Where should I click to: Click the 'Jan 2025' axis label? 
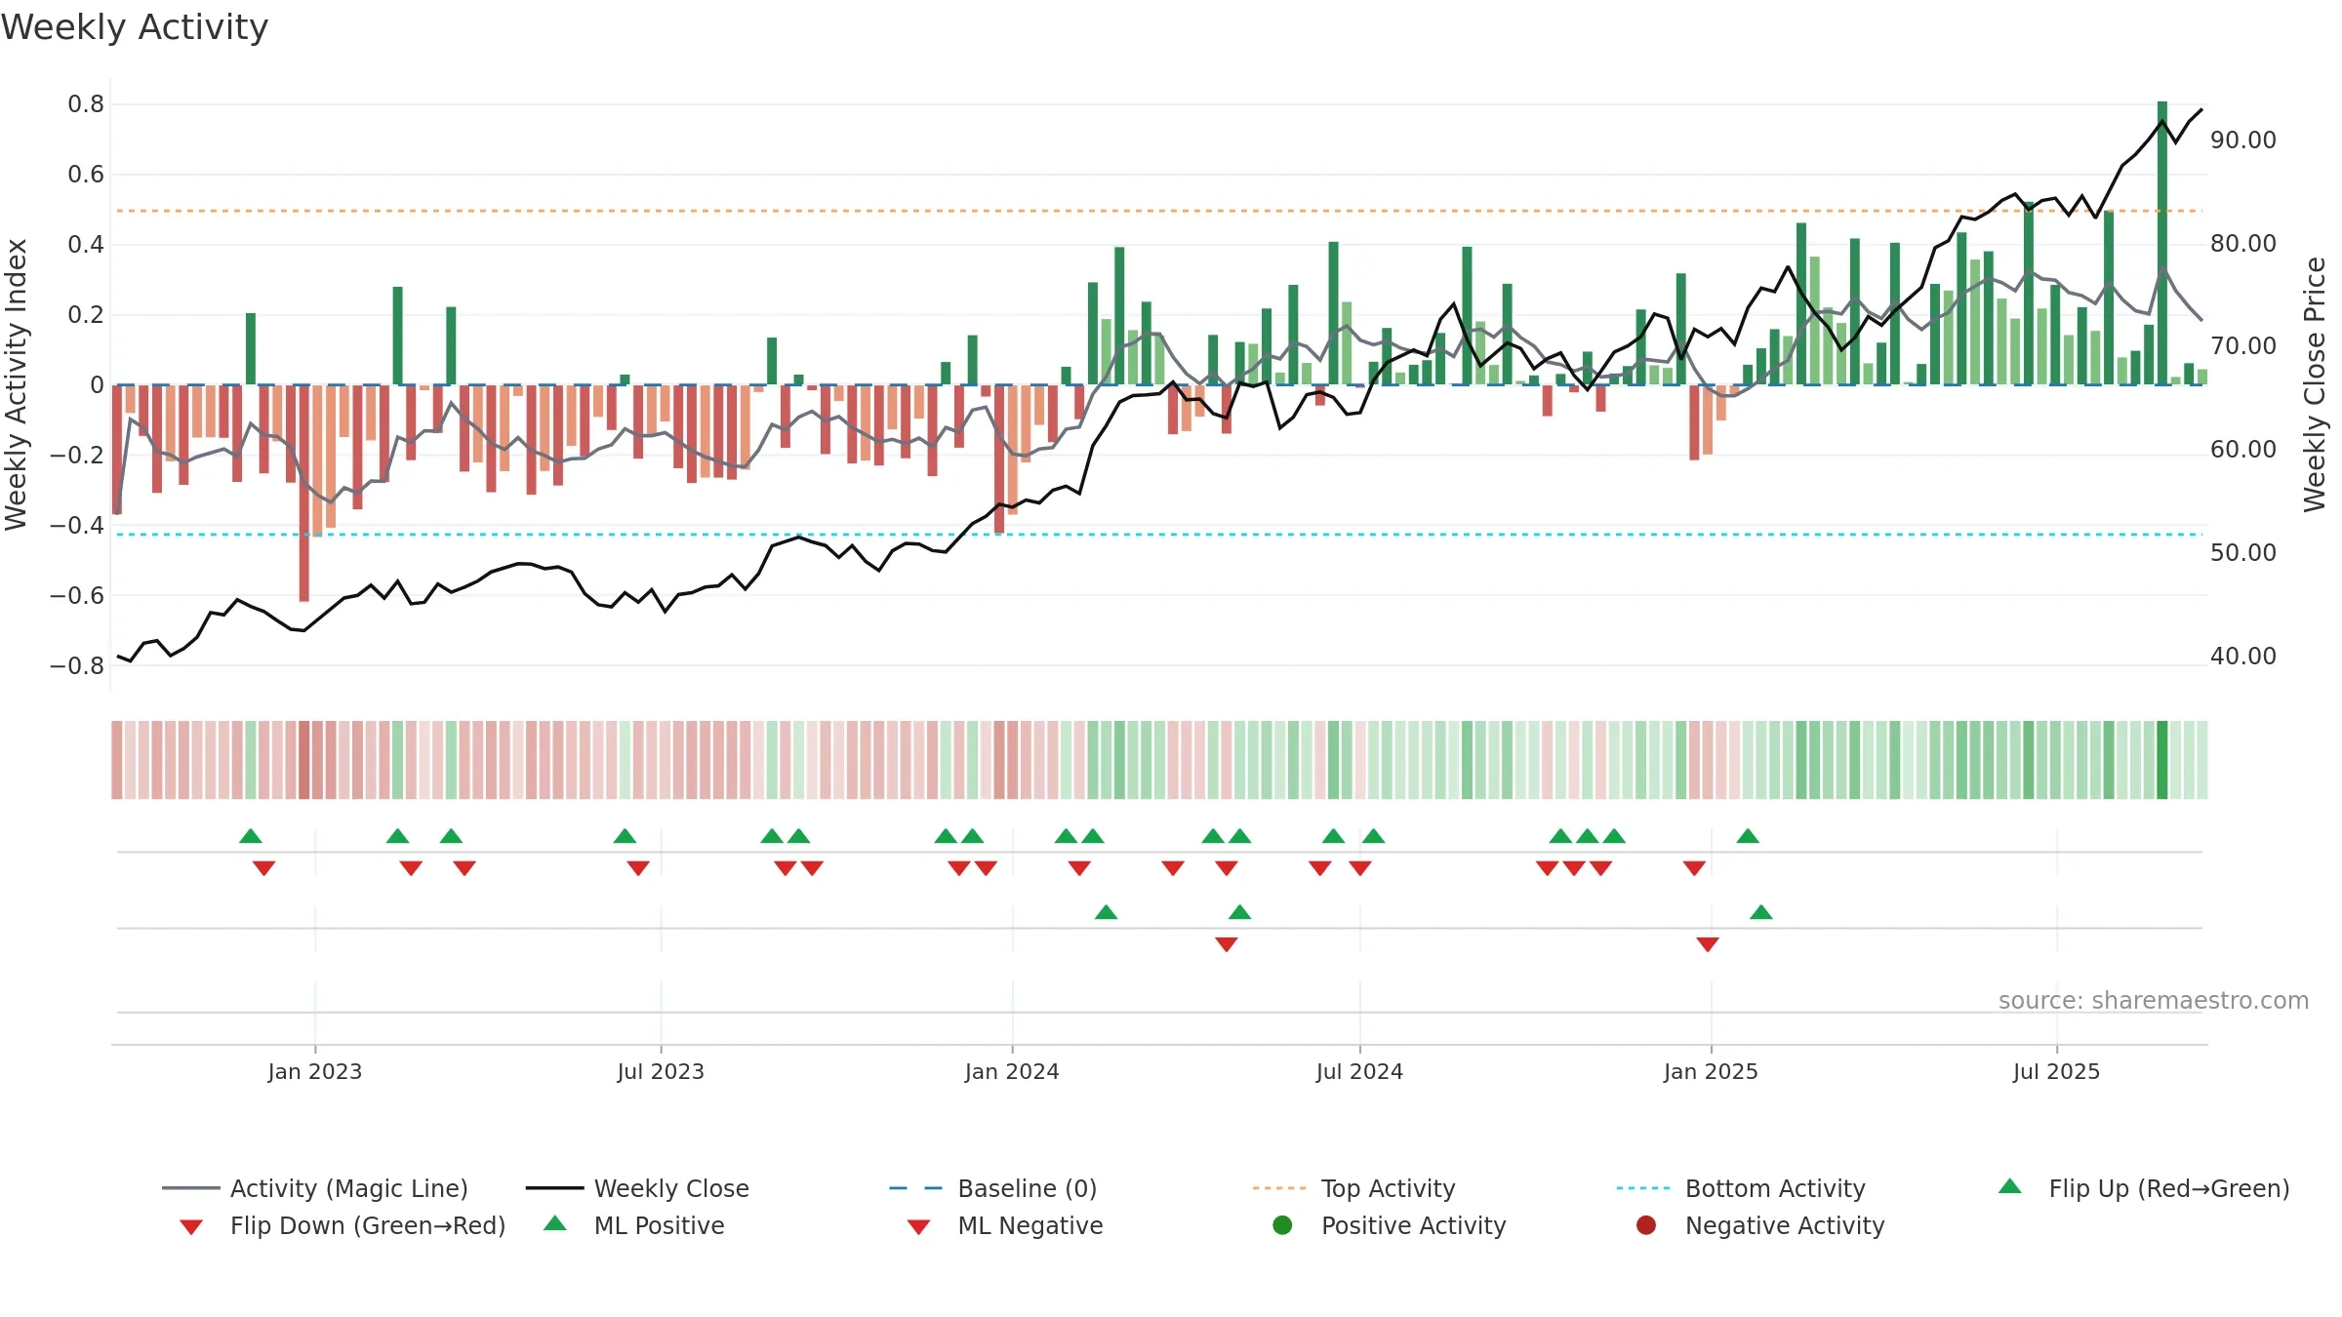[1711, 1071]
